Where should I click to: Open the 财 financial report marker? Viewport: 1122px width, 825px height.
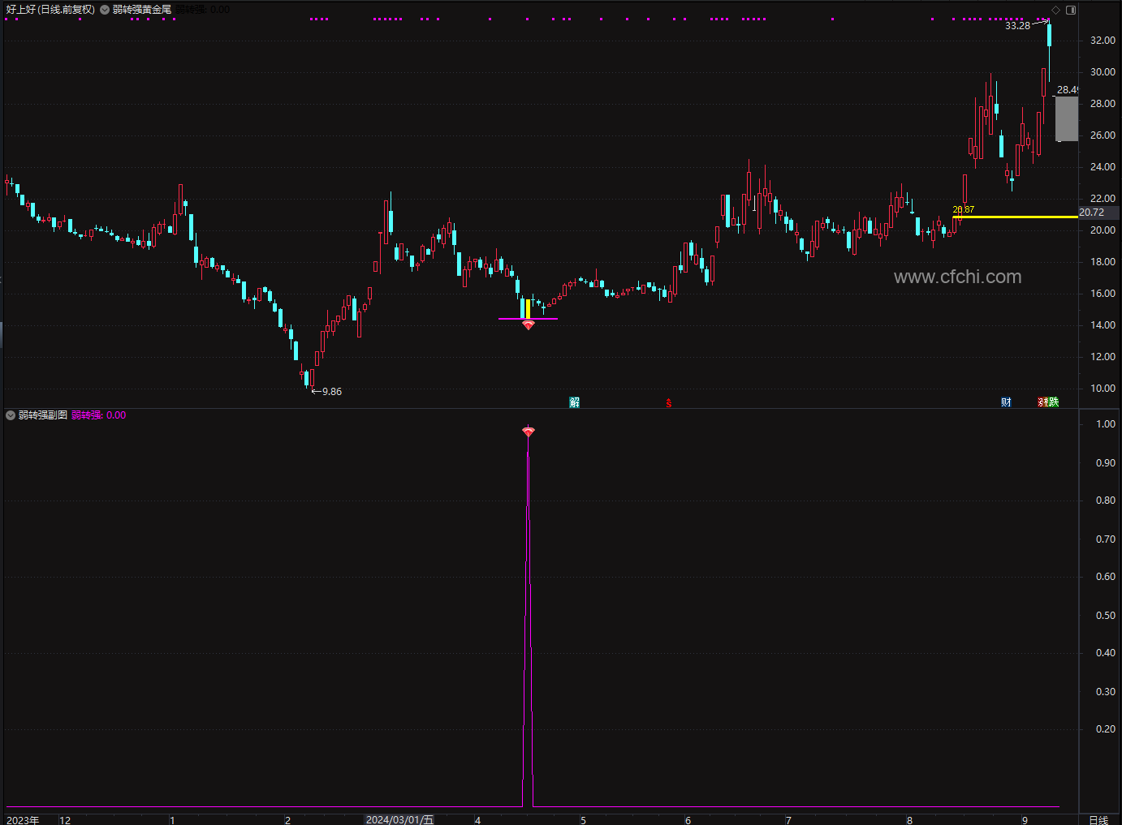(x=1007, y=402)
